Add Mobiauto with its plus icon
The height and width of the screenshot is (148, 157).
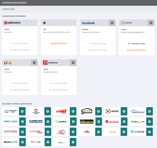[23, 142]
